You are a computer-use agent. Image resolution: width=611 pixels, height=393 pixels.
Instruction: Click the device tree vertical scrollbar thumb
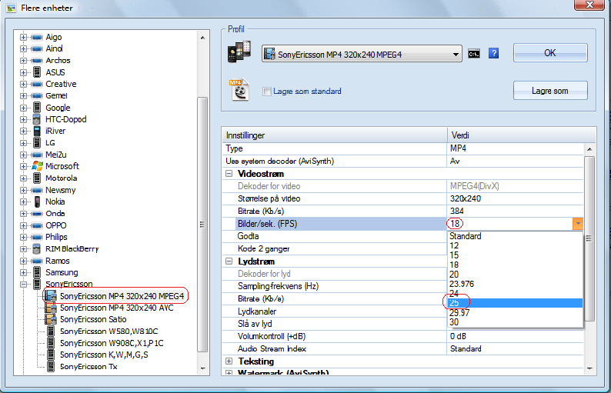tap(202, 224)
